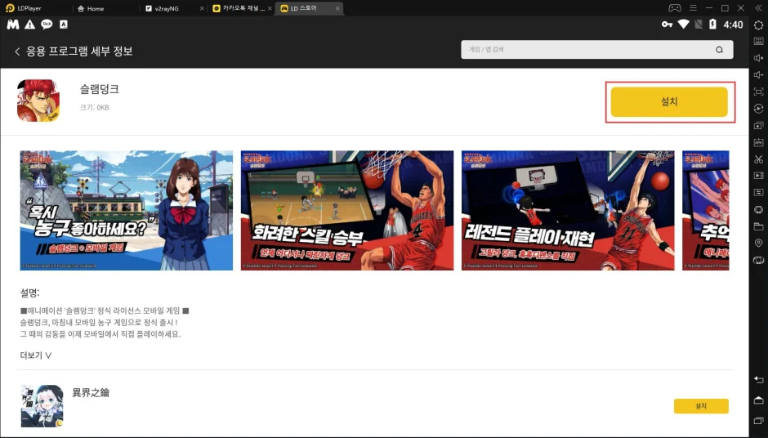768x438 pixels.
Task: Open virtual location pin icon
Action: 758,243
